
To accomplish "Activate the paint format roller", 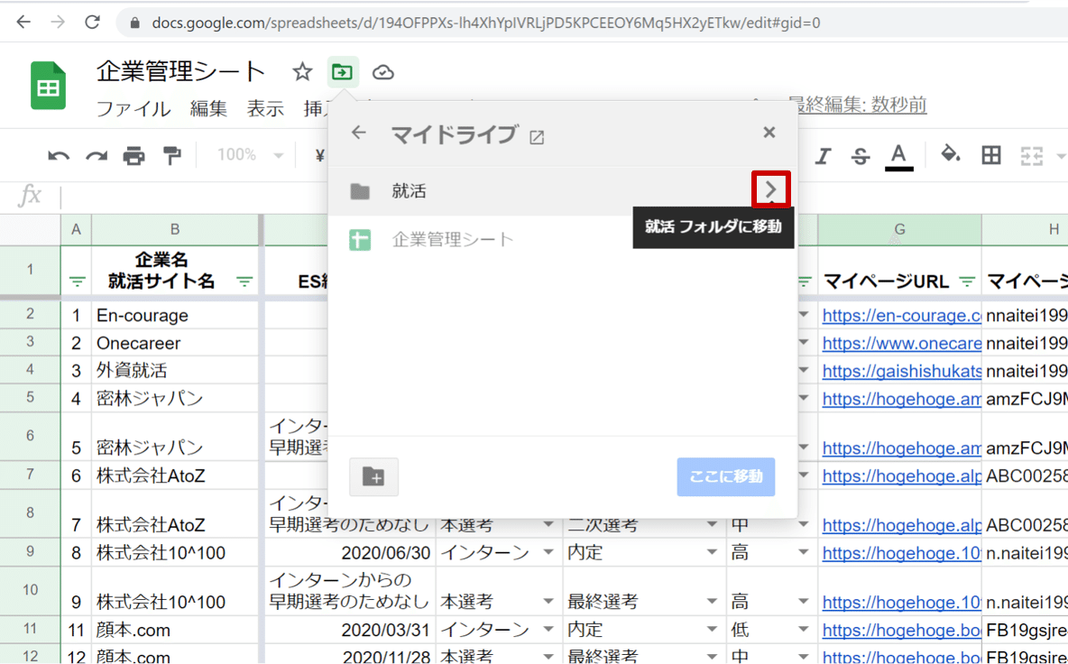I will click(172, 156).
